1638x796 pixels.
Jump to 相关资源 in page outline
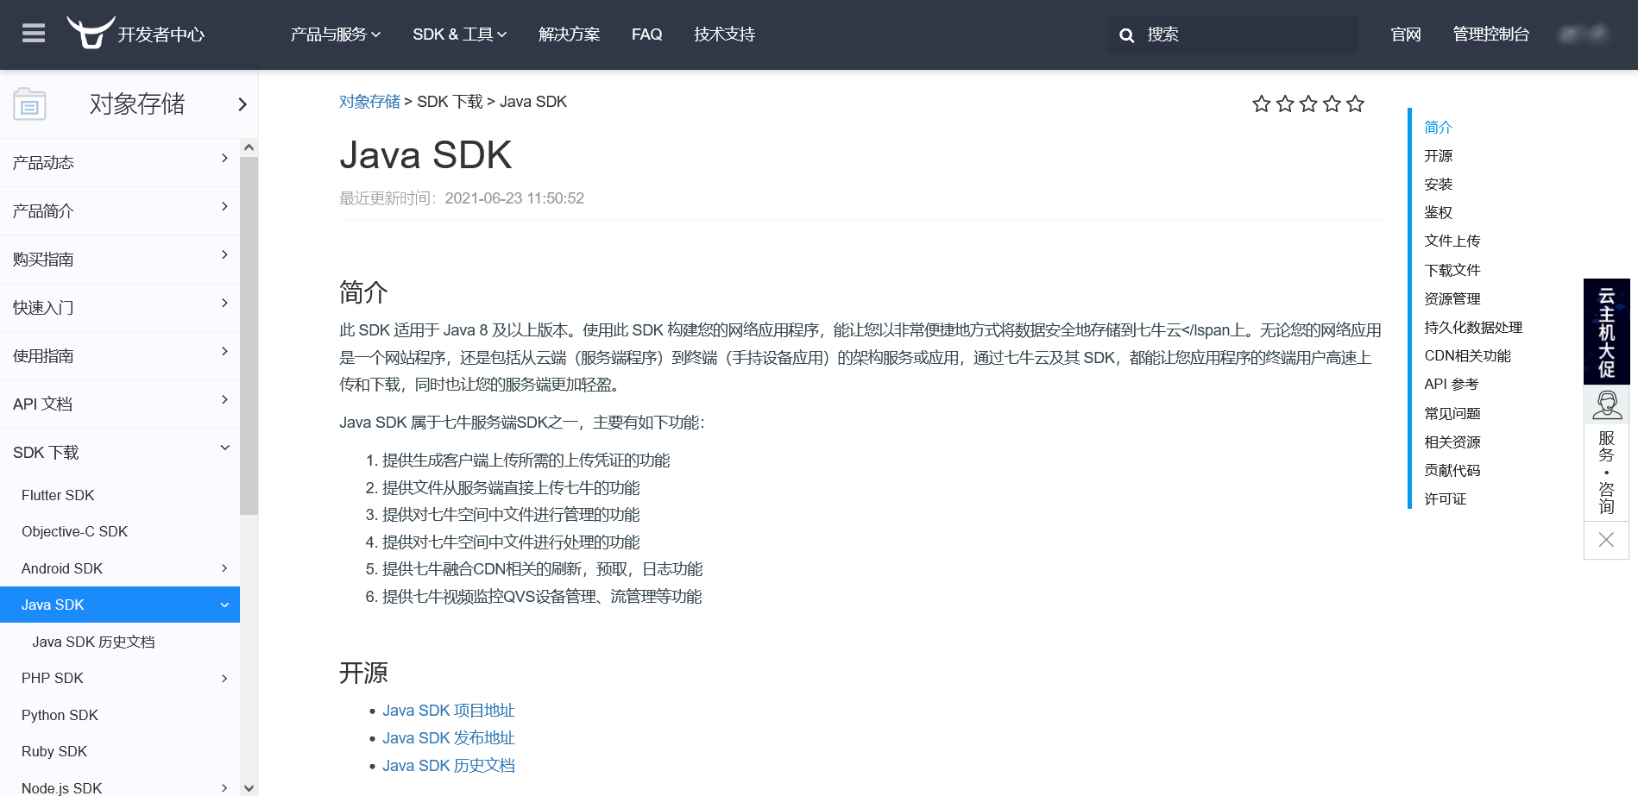1452,442
